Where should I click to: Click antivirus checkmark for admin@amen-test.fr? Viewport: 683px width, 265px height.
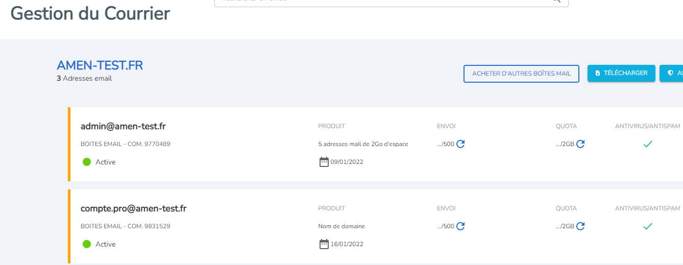[648, 144]
